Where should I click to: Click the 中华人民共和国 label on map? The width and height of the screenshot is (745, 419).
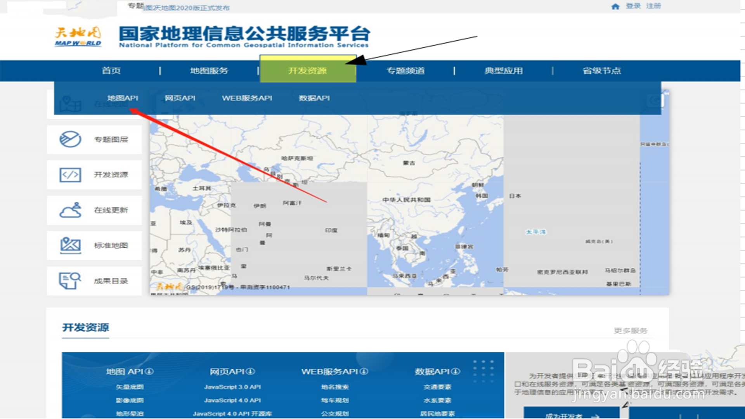coord(406,200)
